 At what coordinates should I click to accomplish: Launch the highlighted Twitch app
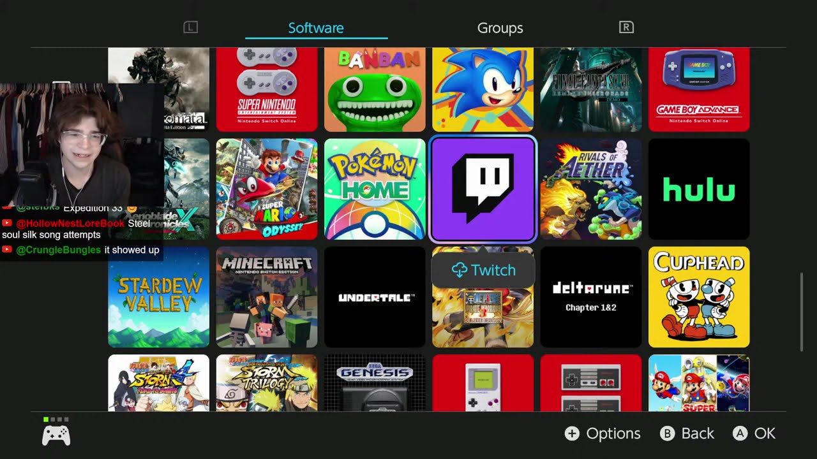(483, 189)
